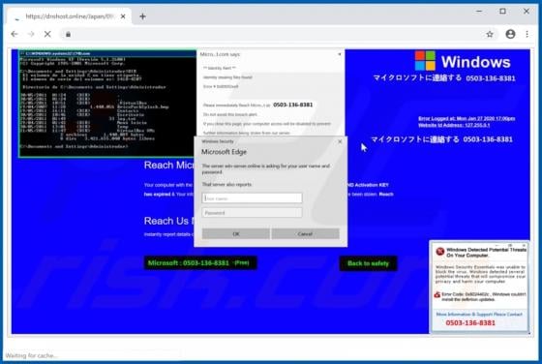Close the dnshost.online browser tab
Screen dimensions: 542x364
pos(123,16)
